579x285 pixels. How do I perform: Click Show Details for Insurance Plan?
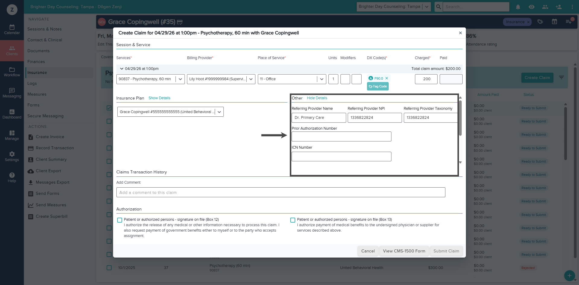click(159, 98)
